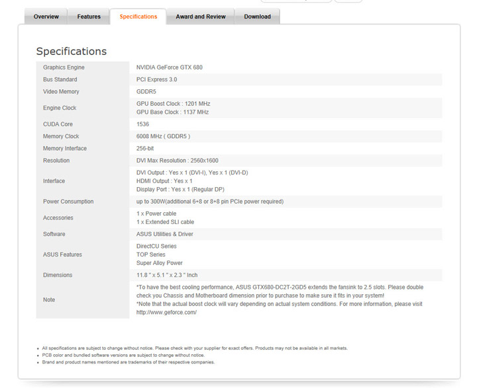The width and height of the screenshot is (477, 388).
Task: Click the Display Port Regular DP line
Action: 180,190
